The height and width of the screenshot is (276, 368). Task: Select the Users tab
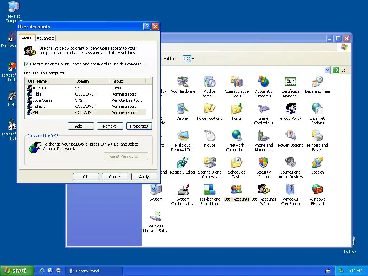[x=27, y=37]
